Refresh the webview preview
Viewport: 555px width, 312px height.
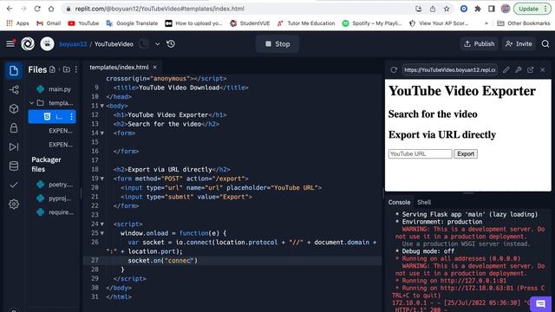click(394, 69)
